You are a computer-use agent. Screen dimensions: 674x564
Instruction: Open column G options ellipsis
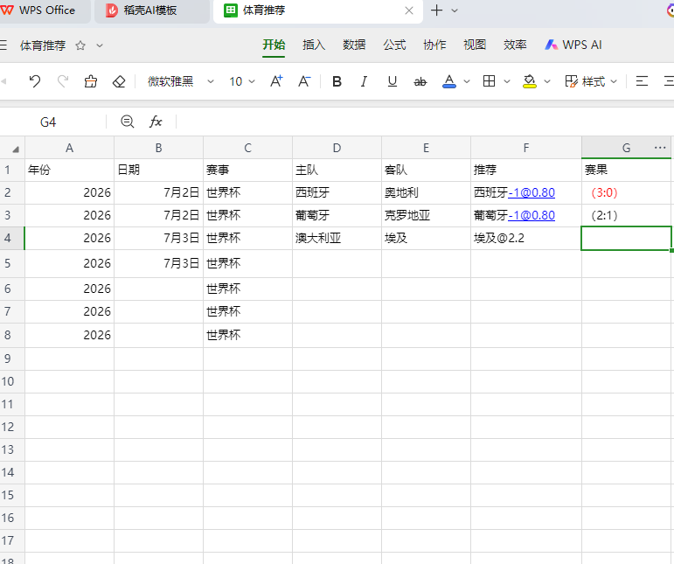(x=660, y=148)
